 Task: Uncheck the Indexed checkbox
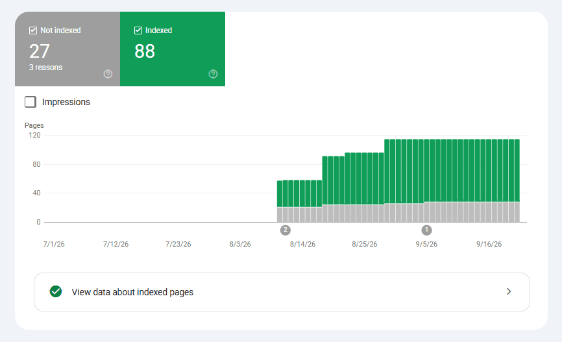138,31
